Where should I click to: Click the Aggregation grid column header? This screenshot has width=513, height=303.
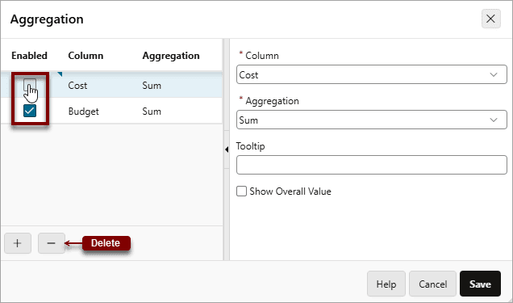pyautogui.click(x=171, y=56)
